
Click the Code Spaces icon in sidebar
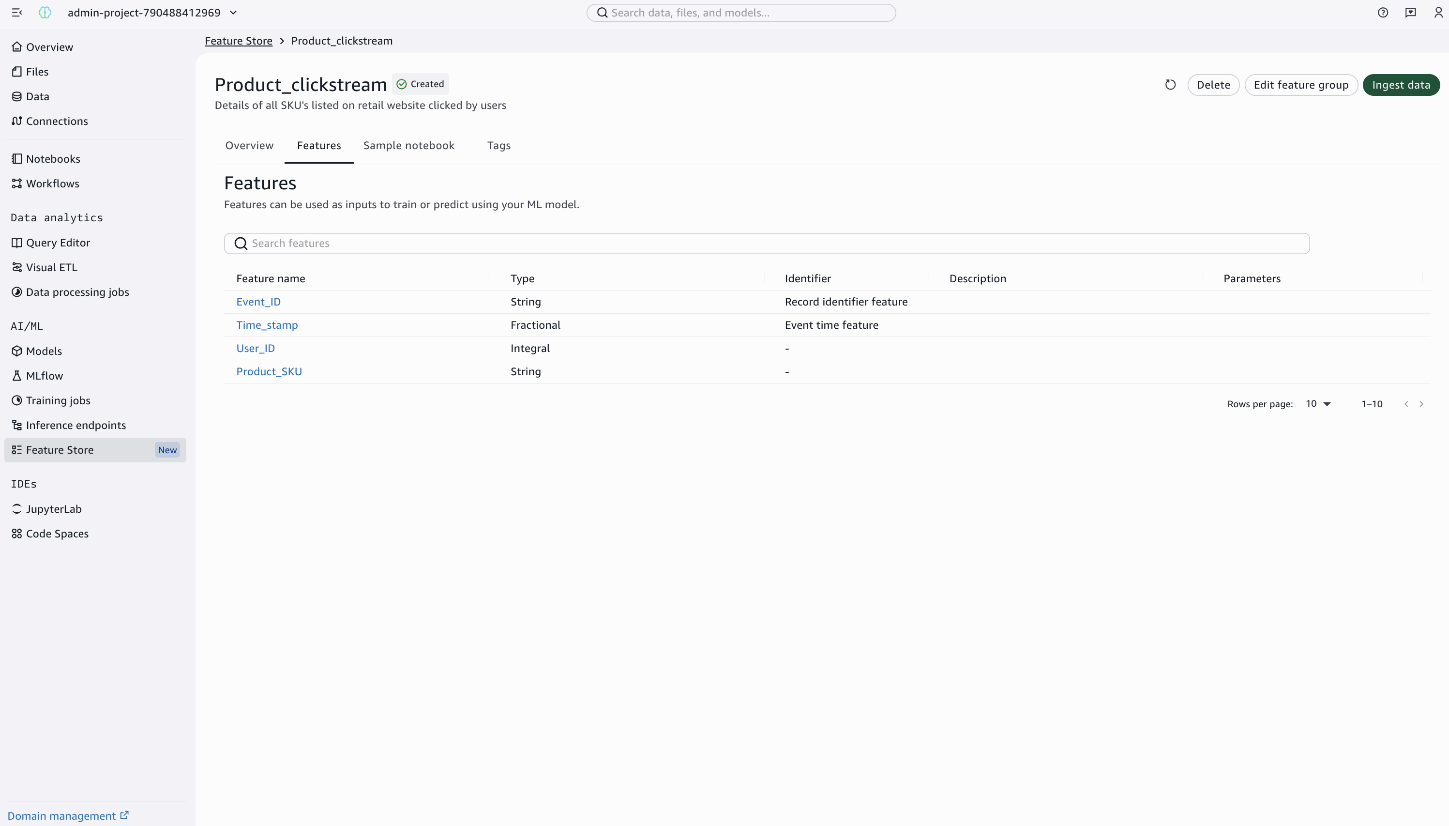17,534
